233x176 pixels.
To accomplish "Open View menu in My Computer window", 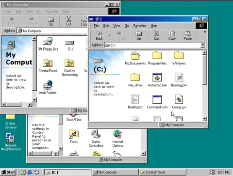I will [x=29, y=12].
